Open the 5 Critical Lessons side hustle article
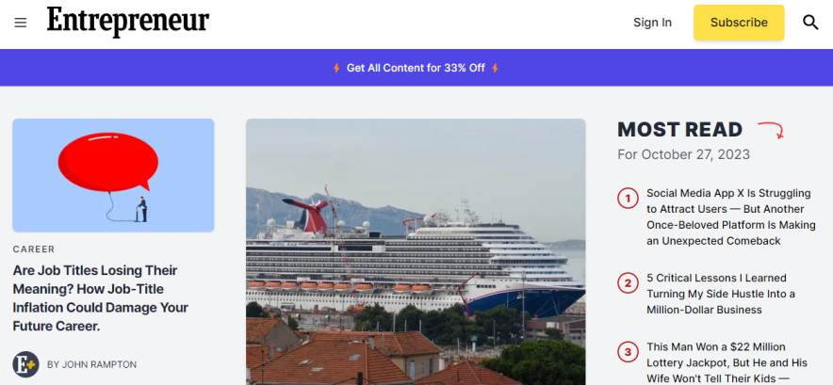 point(721,294)
